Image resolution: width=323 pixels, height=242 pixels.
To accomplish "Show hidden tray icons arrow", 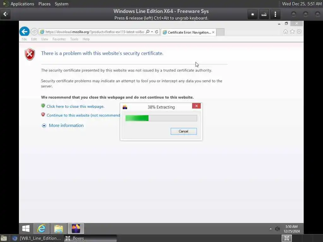I will coord(270,229).
